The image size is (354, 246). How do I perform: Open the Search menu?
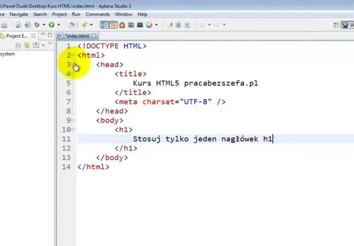click(40, 14)
